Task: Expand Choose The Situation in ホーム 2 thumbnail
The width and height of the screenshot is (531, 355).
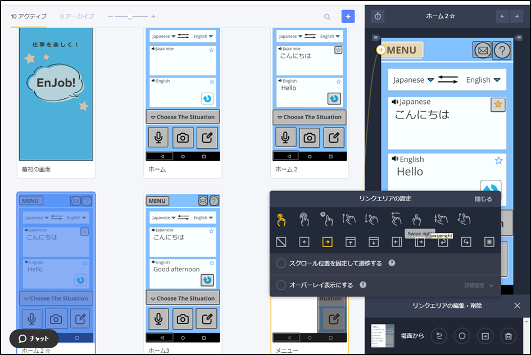Action: tap(310, 117)
